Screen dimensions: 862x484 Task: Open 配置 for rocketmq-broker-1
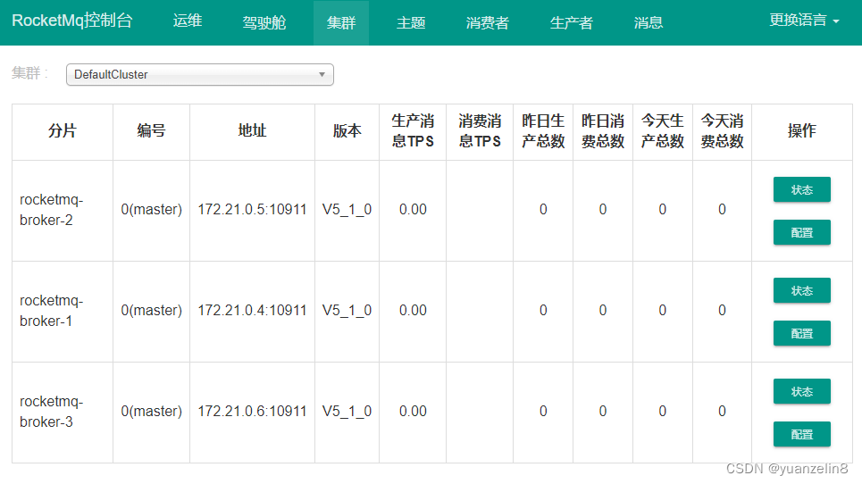[801, 333]
